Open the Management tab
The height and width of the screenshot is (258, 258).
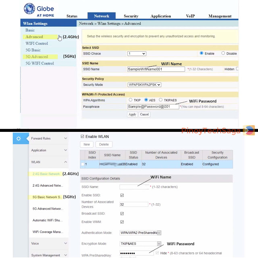click(x=220, y=16)
